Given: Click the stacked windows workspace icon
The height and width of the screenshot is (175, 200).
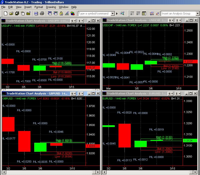Looking at the screenshot, I should (x=17, y=13).
